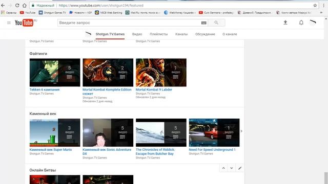Open the Каменный век Super Mario thumbnail
This screenshot has height=184, width=328.
click(x=55, y=133)
